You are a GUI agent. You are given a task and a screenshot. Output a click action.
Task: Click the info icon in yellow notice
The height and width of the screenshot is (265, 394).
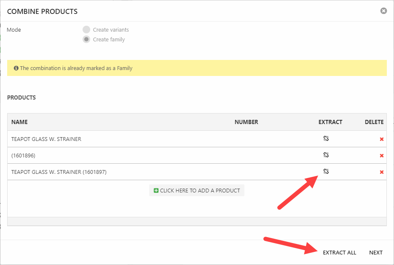coord(16,68)
